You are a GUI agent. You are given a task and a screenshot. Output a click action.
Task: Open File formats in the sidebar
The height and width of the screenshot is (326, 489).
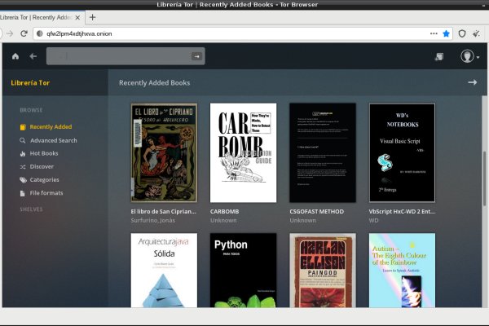click(46, 193)
